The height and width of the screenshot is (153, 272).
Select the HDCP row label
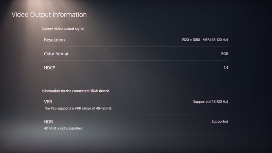coord(49,68)
